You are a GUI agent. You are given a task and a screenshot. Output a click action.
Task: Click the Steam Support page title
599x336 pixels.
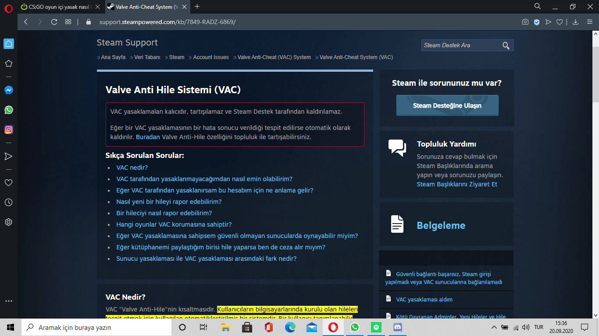pos(127,42)
